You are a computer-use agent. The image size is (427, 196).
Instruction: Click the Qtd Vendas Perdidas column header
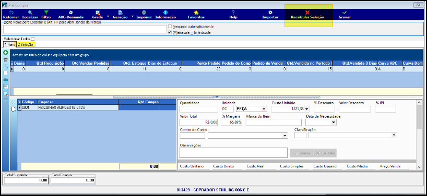point(87,63)
